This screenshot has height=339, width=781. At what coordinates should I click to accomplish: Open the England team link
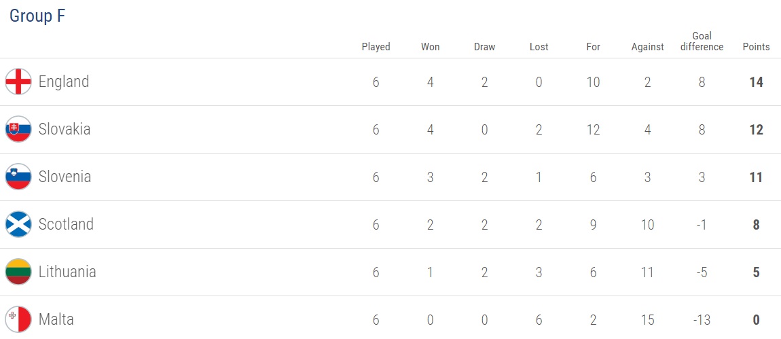tap(64, 82)
